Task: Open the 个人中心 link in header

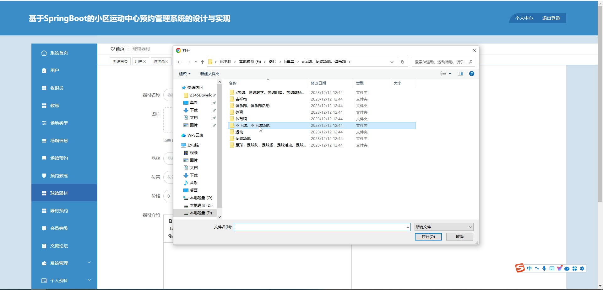Action: 524,18
